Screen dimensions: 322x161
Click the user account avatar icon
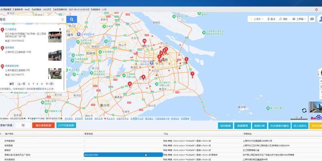[320, 19]
